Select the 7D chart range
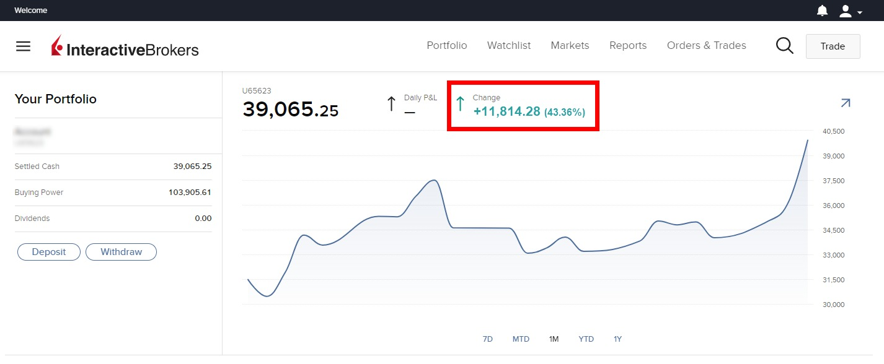 [487, 339]
